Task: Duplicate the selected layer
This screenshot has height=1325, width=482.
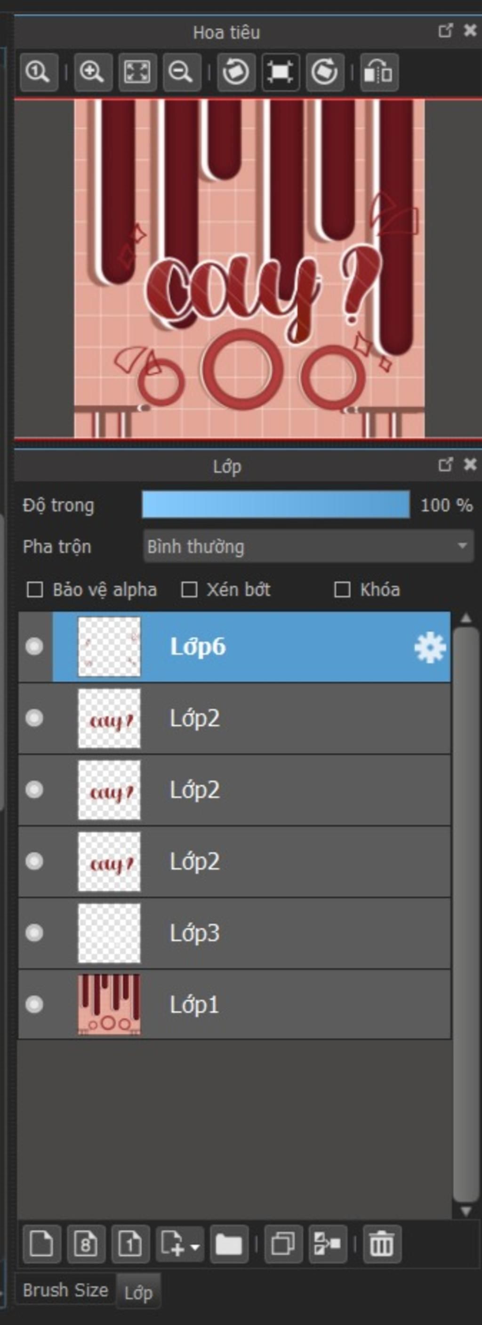Action: tap(283, 1244)
